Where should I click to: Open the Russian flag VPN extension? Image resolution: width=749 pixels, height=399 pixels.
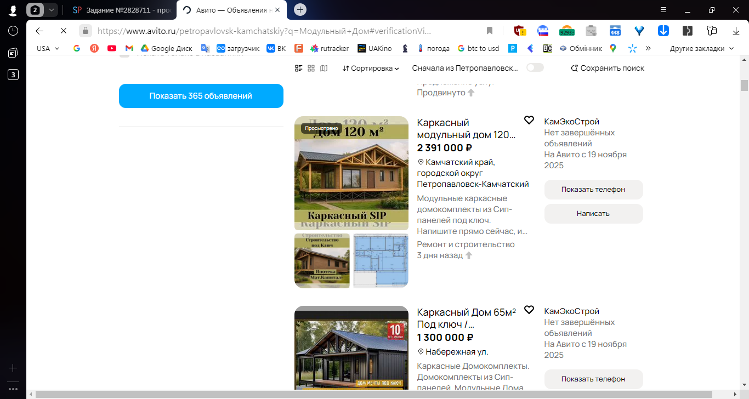click(x=543, y=31)
